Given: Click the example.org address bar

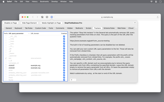Looking at the screenshot, I should pyautogui.click(x=107, y=17).
